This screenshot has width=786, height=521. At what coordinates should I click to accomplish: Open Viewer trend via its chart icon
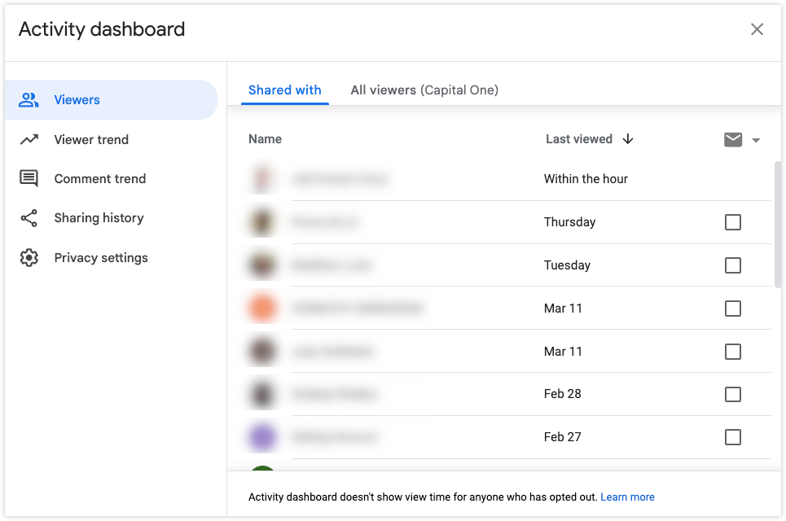[29, 139]
